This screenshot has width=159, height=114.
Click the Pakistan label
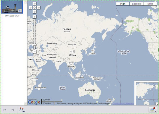pyautogui.click(x=52, y=58)
